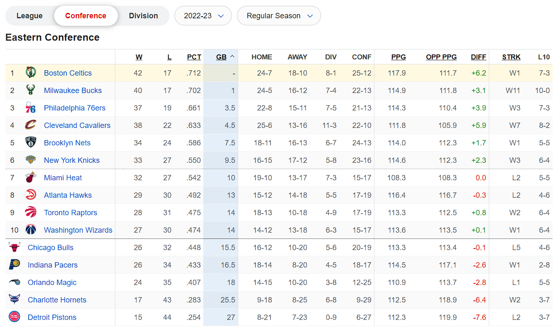Image resolution: width=558 pixels, height=327 pixels.
Task: Open the Washington Wizards team link
Action: (78, 230)
